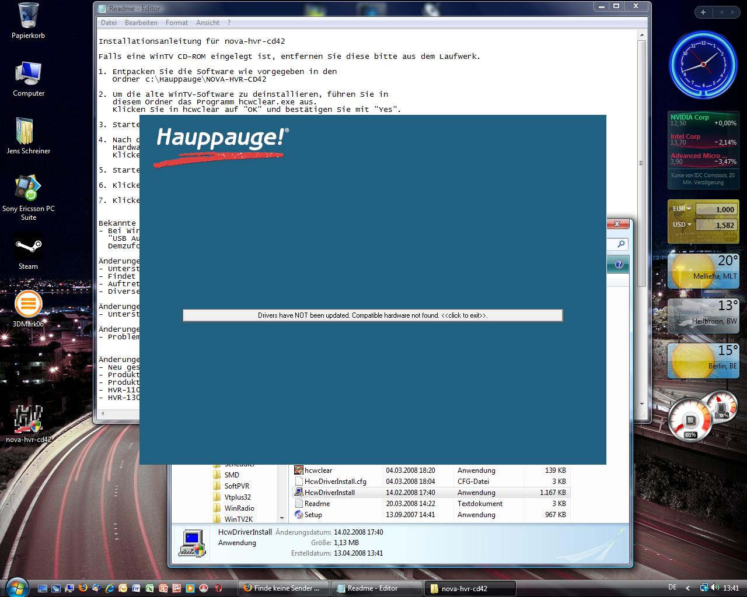Open Datei menu in Readme Editor
Viewport: 747px width, 597px height.
click(x=109, y=23)
